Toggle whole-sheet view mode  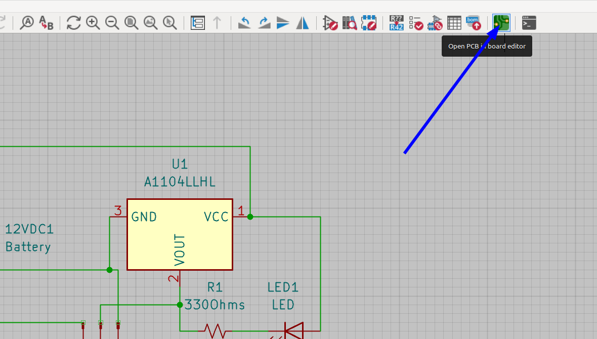point(197,22)
